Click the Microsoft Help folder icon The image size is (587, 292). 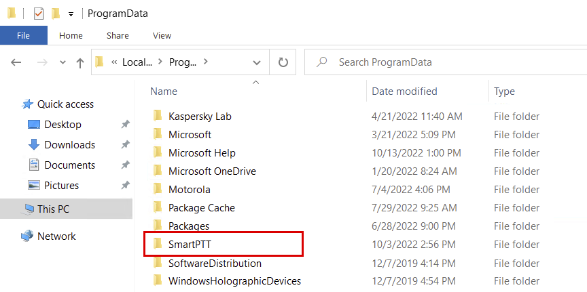(x=158, y=152)
